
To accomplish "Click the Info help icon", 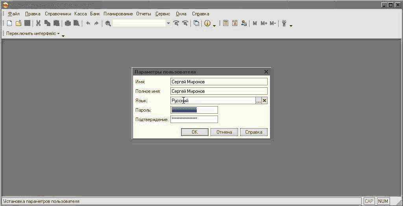I will [x=207, y=23].
